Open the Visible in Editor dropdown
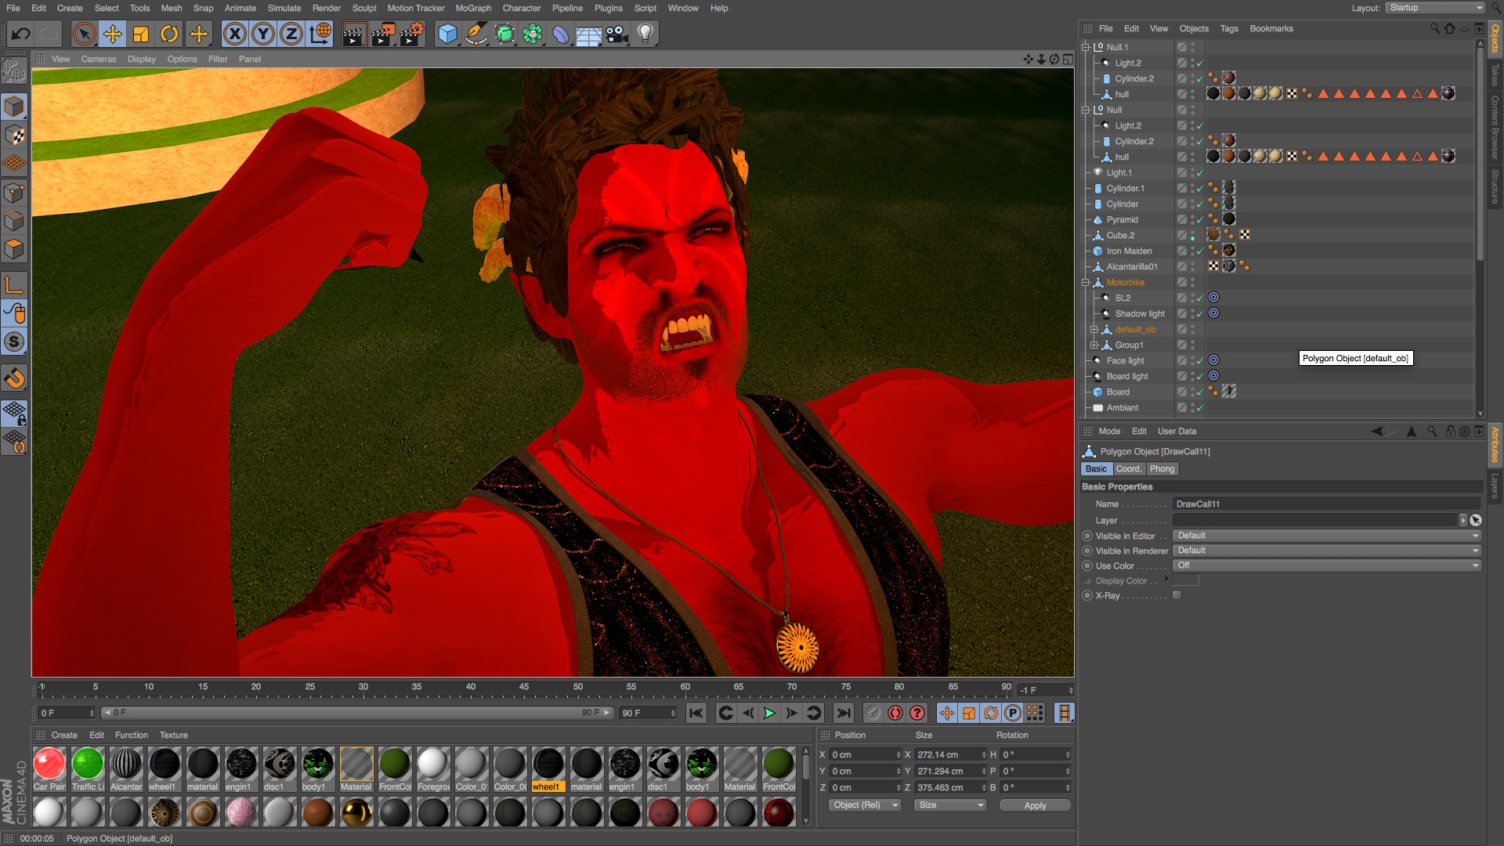This screenshot has width=1504, height=846. (x=1327, y=536)
